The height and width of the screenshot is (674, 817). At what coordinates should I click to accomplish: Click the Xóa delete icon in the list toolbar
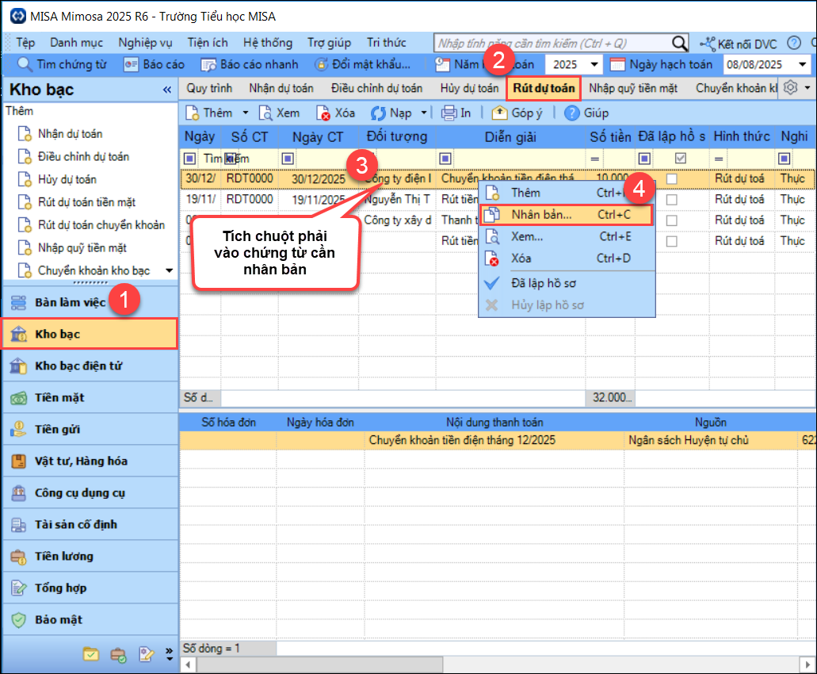323,113
